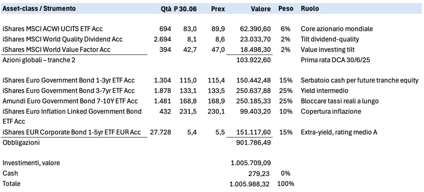The width and height of the screenshot is (424, 192).
Task: Click the Ruolo column header
Action: tap(310, 9)
